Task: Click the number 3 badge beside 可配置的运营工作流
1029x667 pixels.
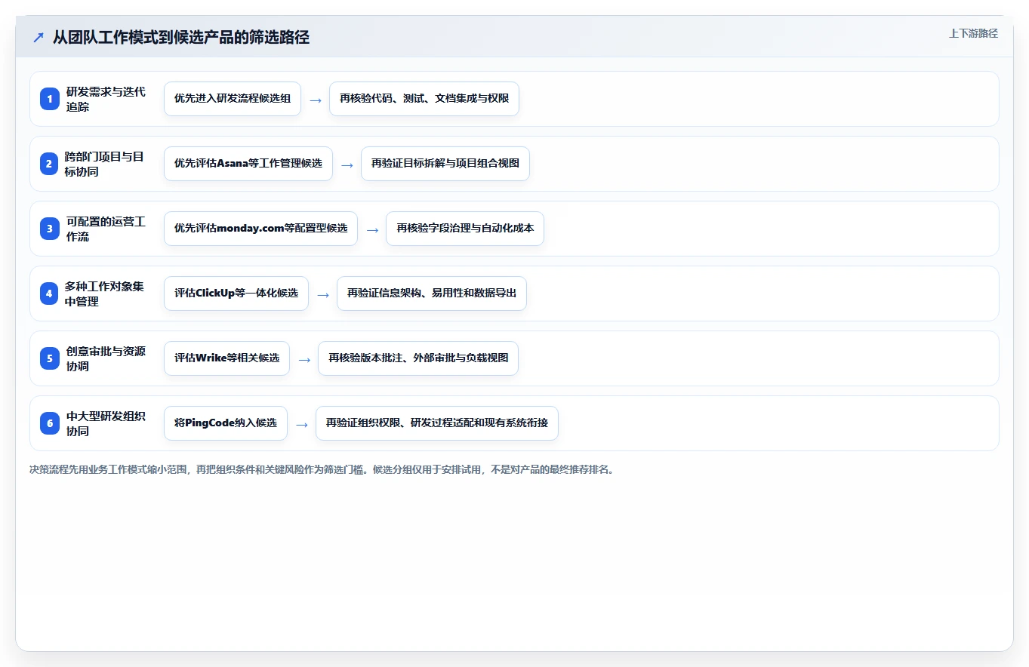Action: tap(50, 229)
